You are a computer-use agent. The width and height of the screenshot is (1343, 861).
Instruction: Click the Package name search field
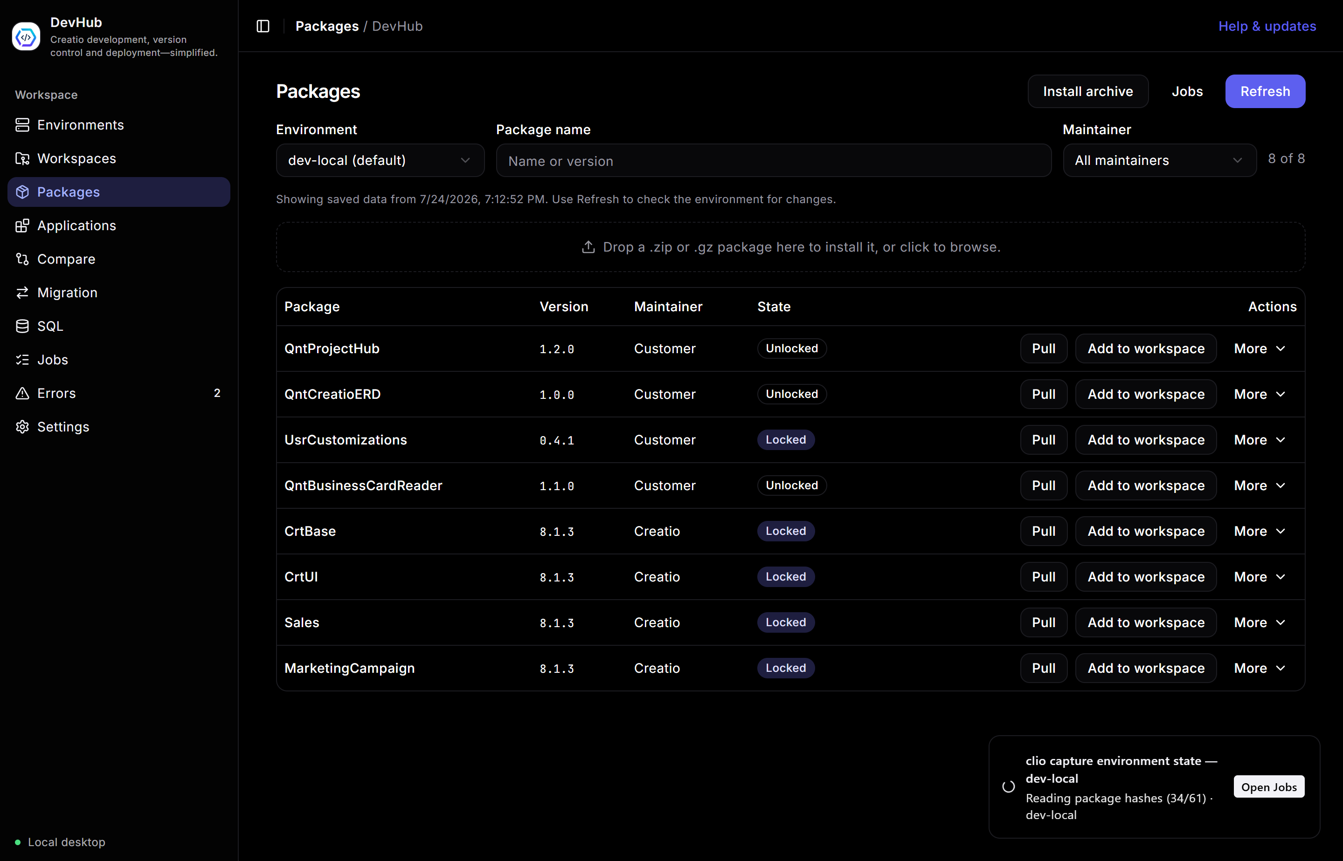(x=773, y=160)
